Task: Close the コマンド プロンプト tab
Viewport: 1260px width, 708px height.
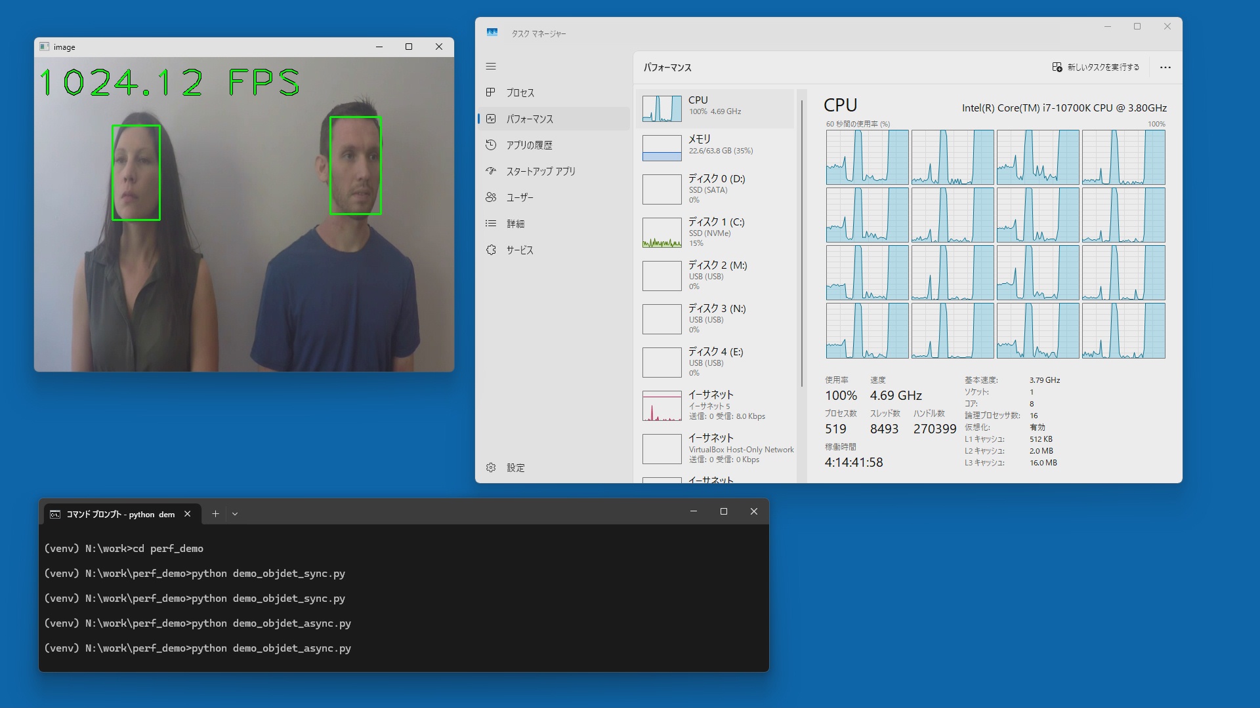Action: (x=188, y=514)
